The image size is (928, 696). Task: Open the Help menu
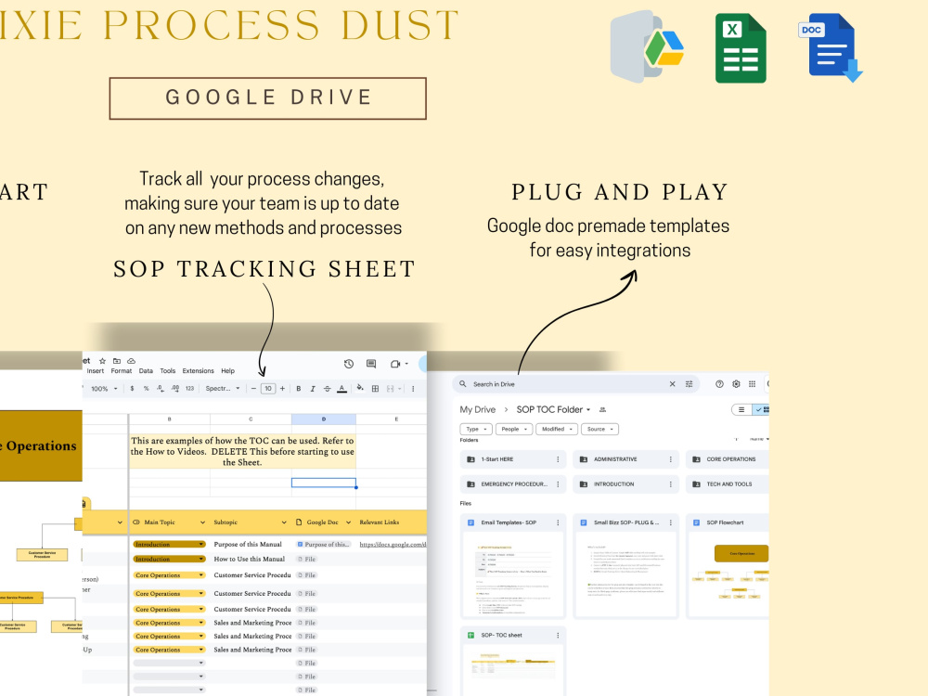[228, 371]
